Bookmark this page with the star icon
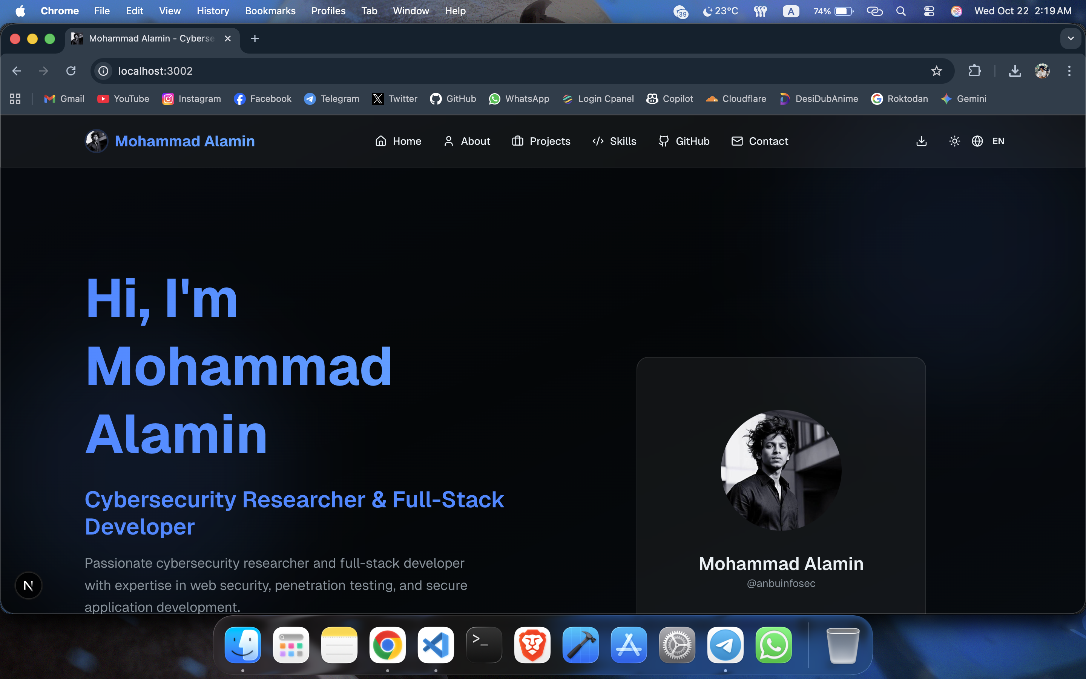 pos(936,71)
